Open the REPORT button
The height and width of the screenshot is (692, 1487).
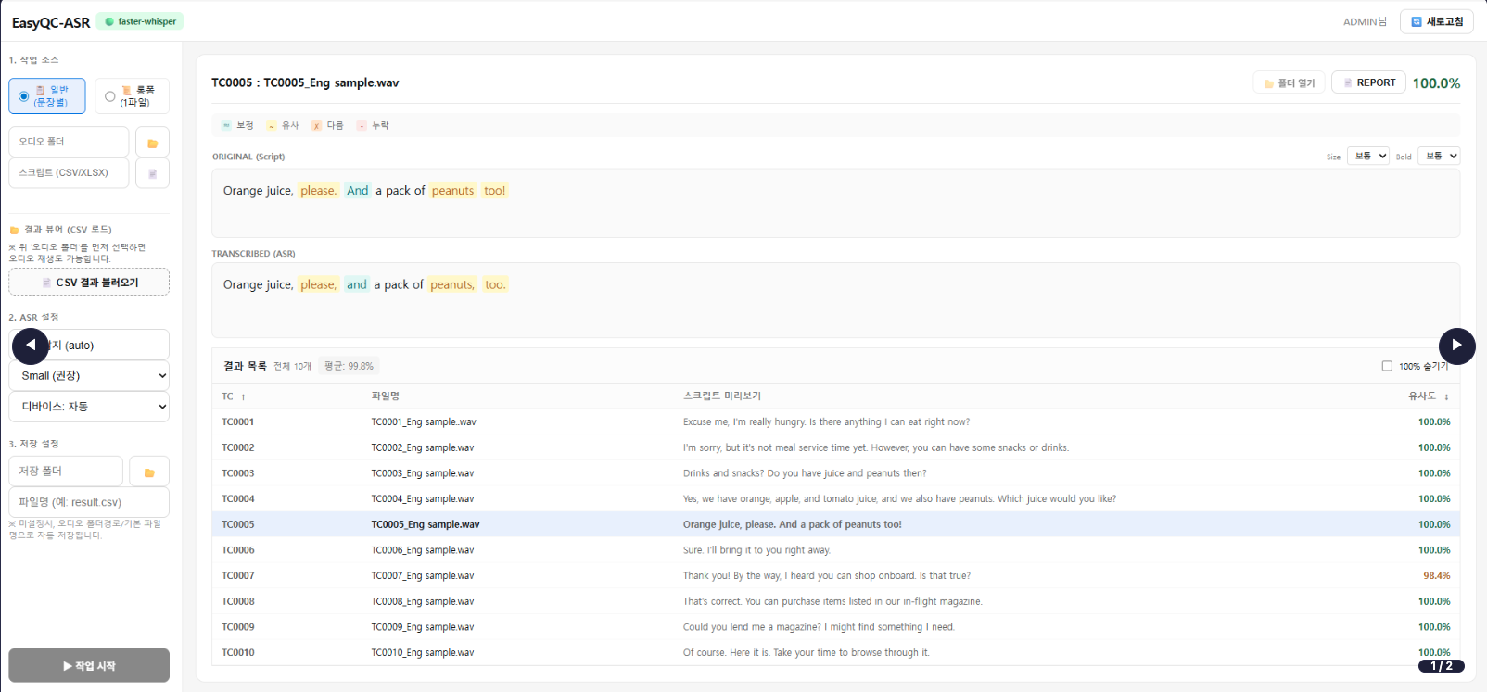[x=1368, y=82]
